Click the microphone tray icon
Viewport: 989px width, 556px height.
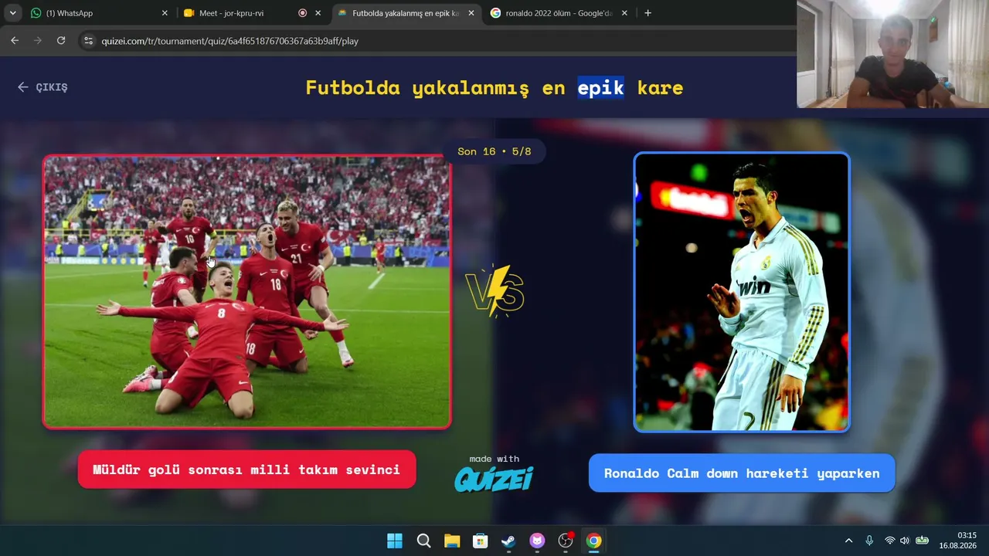point(869,541)
